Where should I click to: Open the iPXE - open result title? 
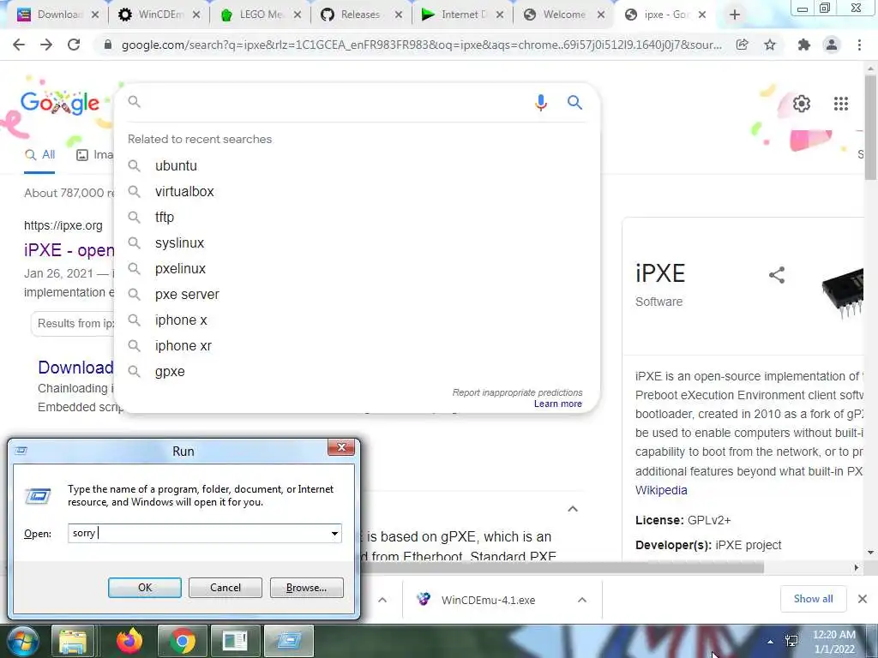[x=69, y=250]
